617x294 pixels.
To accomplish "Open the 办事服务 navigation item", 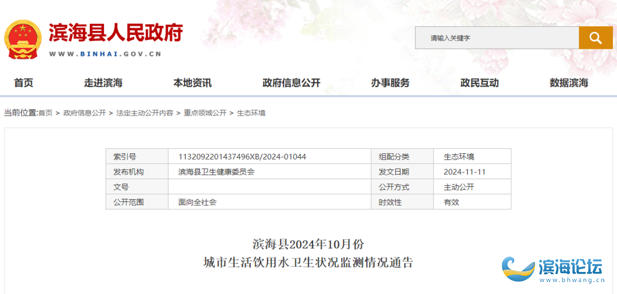I will pyautogui.click(x=390, y=83).
